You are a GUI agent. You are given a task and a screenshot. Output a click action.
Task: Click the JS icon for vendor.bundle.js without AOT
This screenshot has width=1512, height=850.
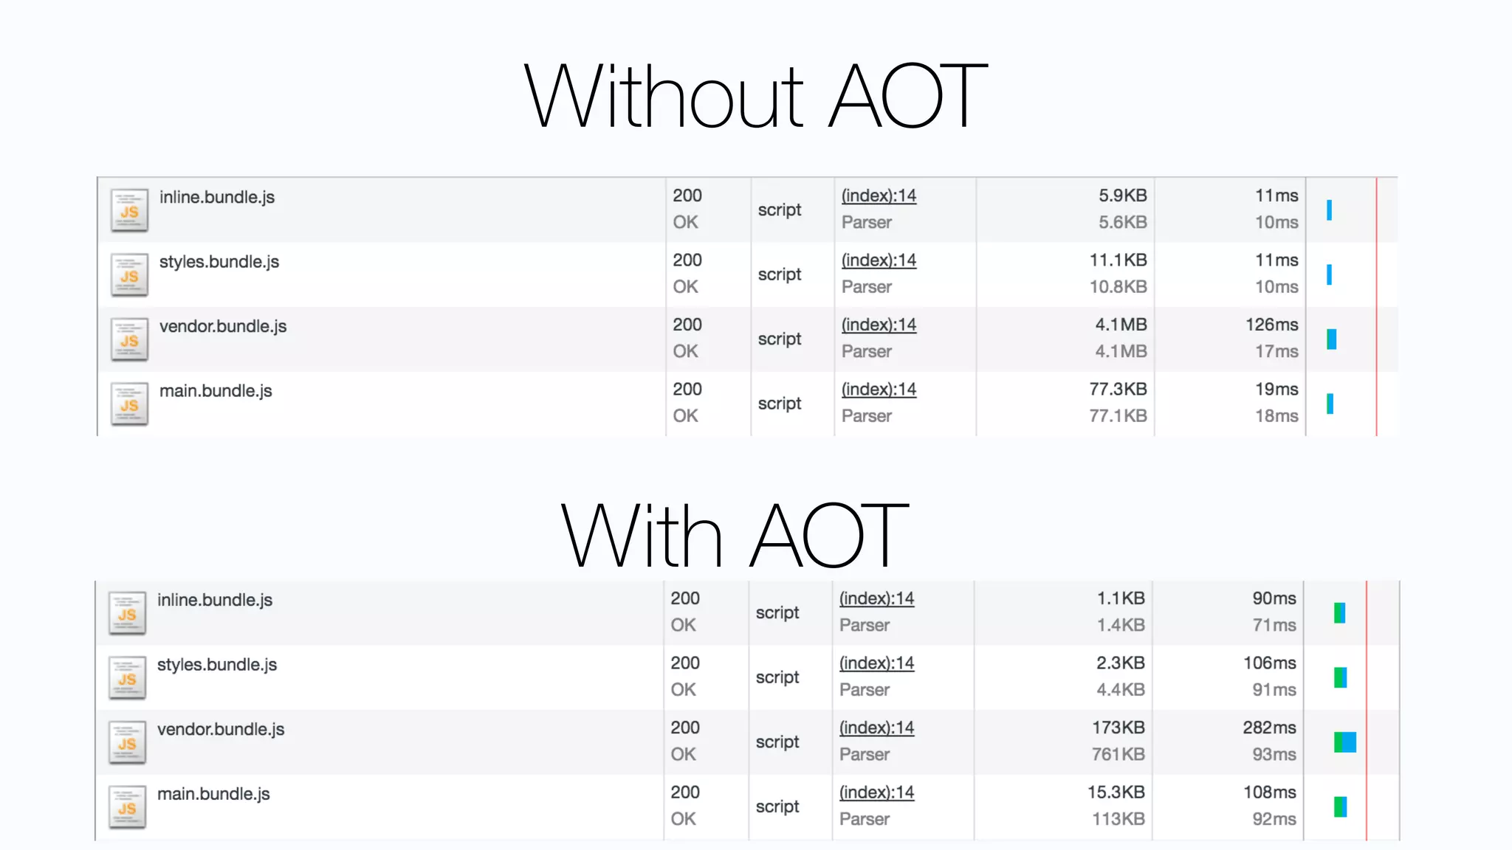pos(129,339)
